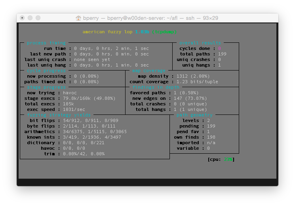This screenshot has width=295, height=206.
Task: Click the uniq crashes value 0
Action: coord(219,59)
